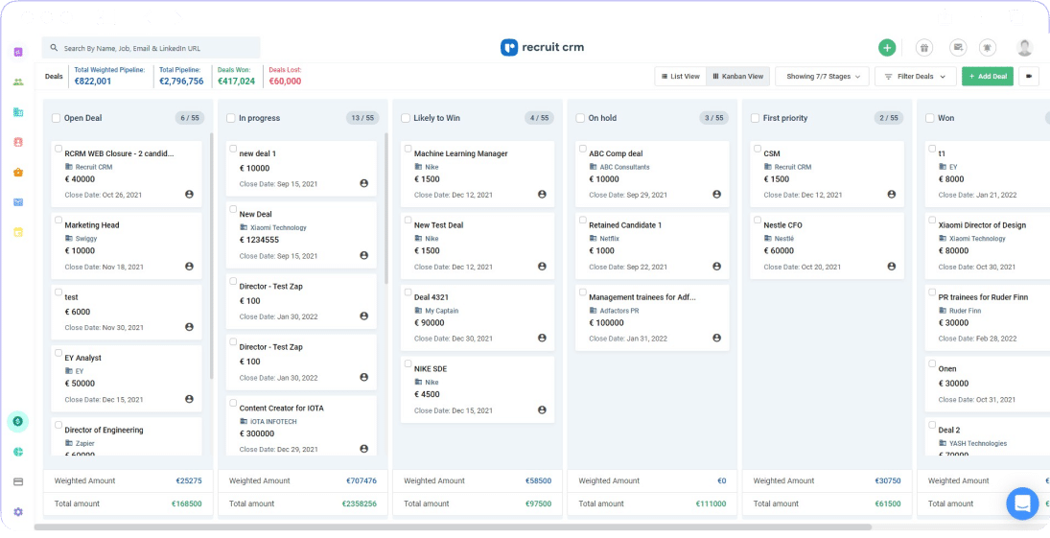Open the user profile avatar

pyautogui.click(x=1024, y=48)
